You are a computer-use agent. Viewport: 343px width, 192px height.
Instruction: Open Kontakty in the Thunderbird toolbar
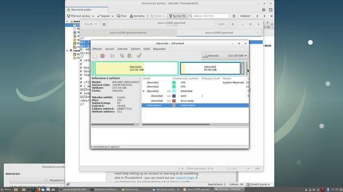tap(137, 16)
